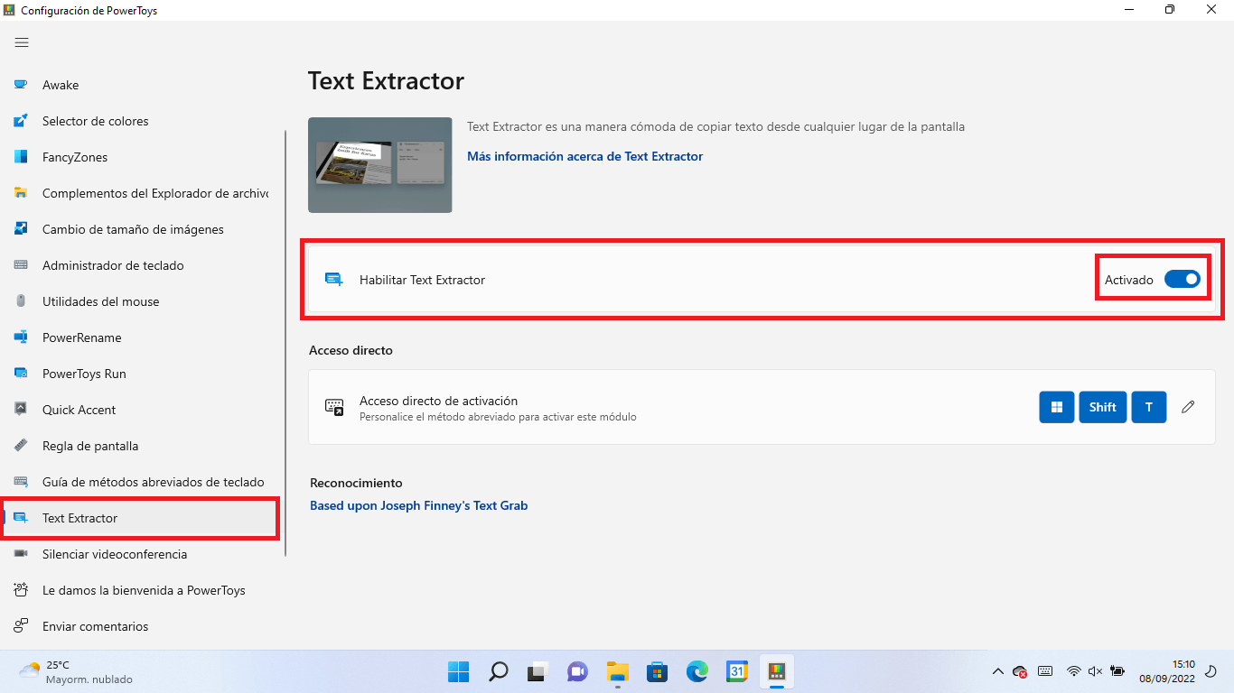Viewport: 1234px width, 693px height.
Task: Click the Enviar comentarios feedback icon
Action: tap(21, 626)
